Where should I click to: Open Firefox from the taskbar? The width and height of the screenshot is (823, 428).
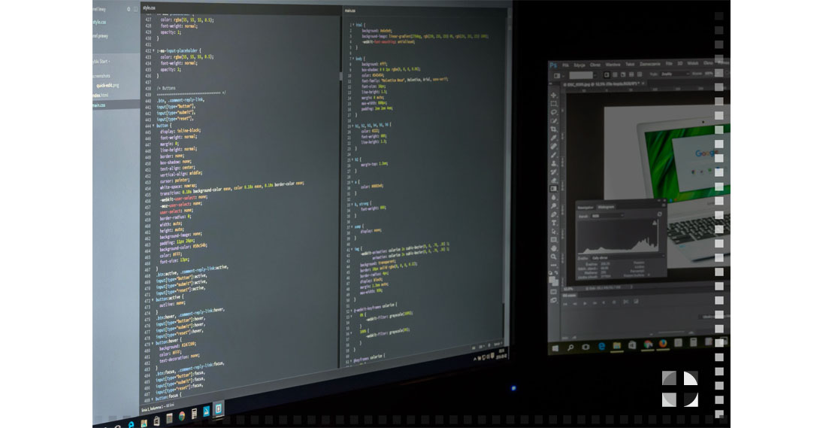(x=664, y=345)
